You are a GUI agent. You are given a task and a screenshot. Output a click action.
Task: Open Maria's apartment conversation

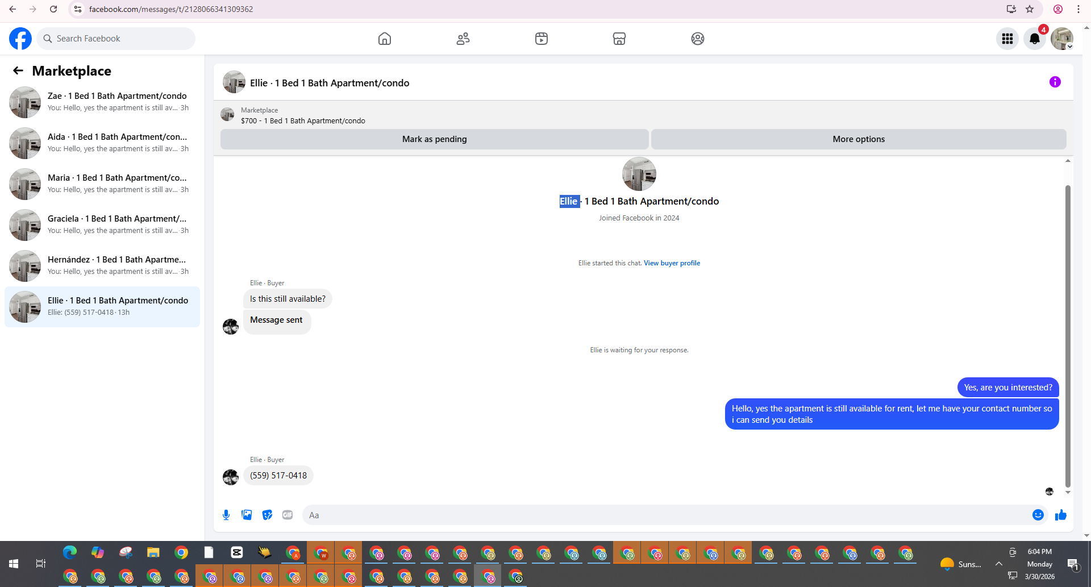pyautogui.click(x=102, y=184)
